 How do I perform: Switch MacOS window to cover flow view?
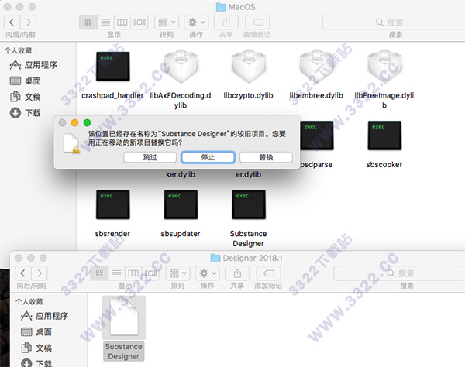(139, 22)
